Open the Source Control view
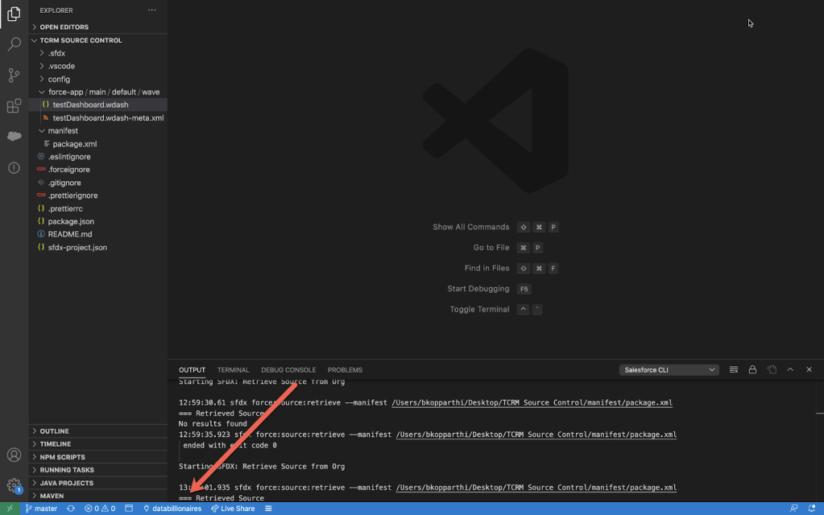 pos(14,75)
